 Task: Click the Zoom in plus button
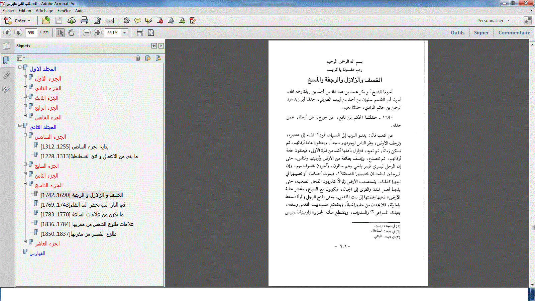[98, 33]
